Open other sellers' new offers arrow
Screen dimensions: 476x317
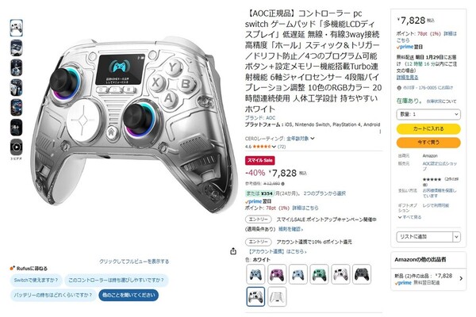point(461,278)
